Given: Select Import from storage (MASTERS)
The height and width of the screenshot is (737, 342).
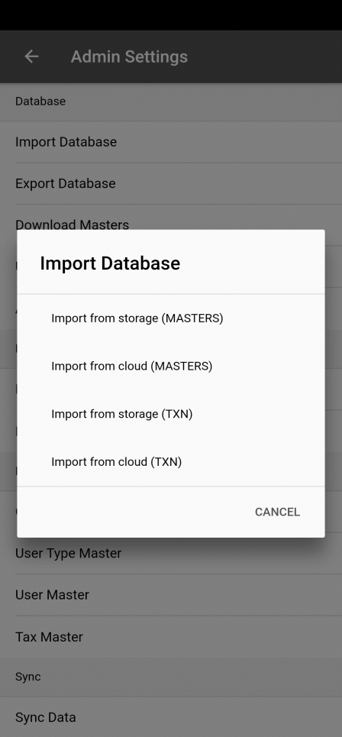Looking at the screenshot, I should tap(171, 318).
